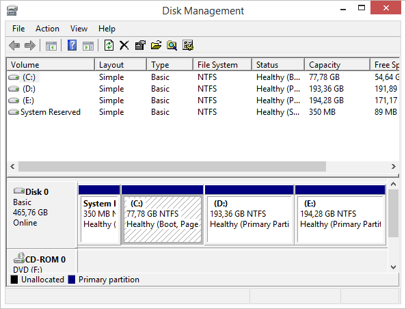The image size is (406, 309).
Task: Open the File menu
Action: pyautogui.click(x=18, y=29)
